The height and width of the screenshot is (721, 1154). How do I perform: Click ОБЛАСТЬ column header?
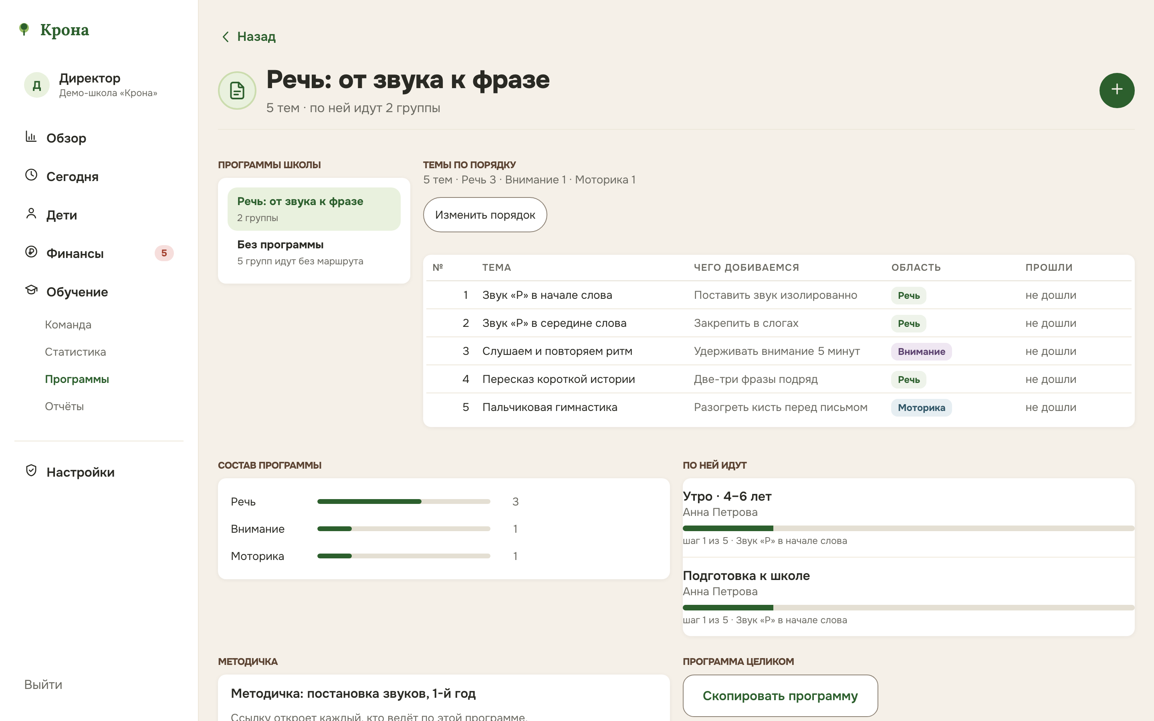[916, 268]
